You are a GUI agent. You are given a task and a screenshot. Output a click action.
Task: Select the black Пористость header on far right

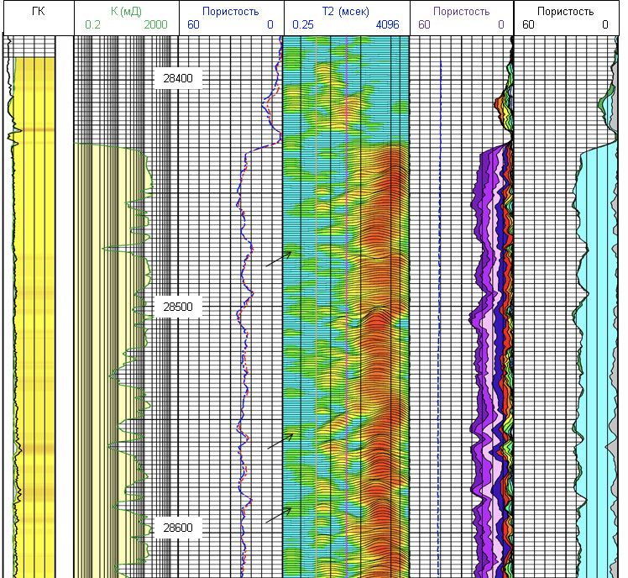pyautogui.click(x=564, y=12)
